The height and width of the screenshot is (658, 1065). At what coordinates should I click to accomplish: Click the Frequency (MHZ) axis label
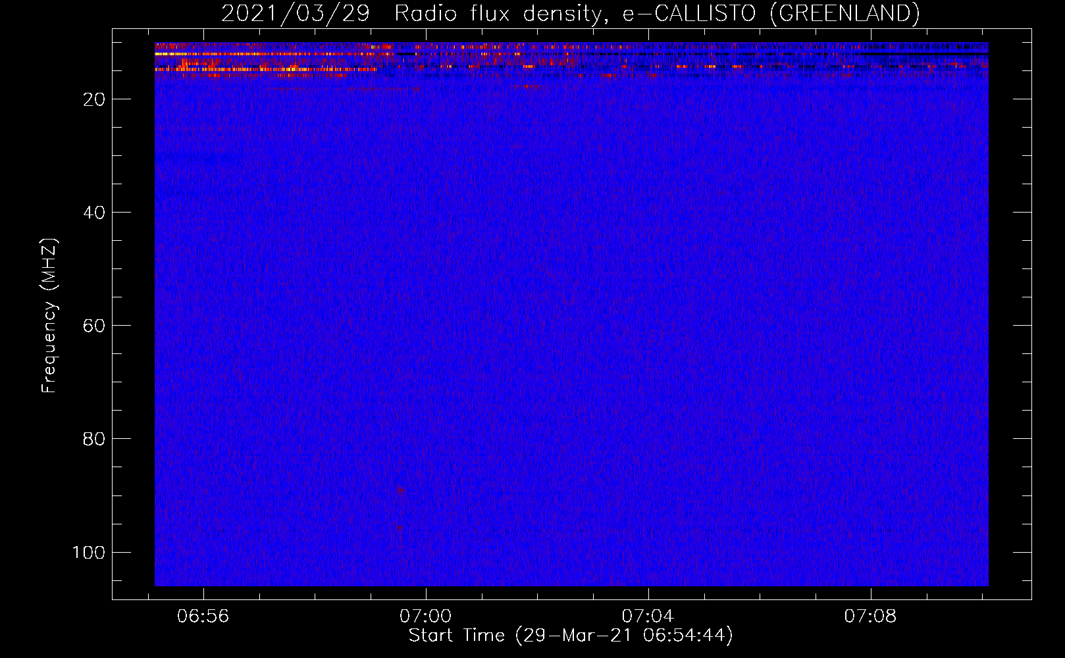pos(49,316)
